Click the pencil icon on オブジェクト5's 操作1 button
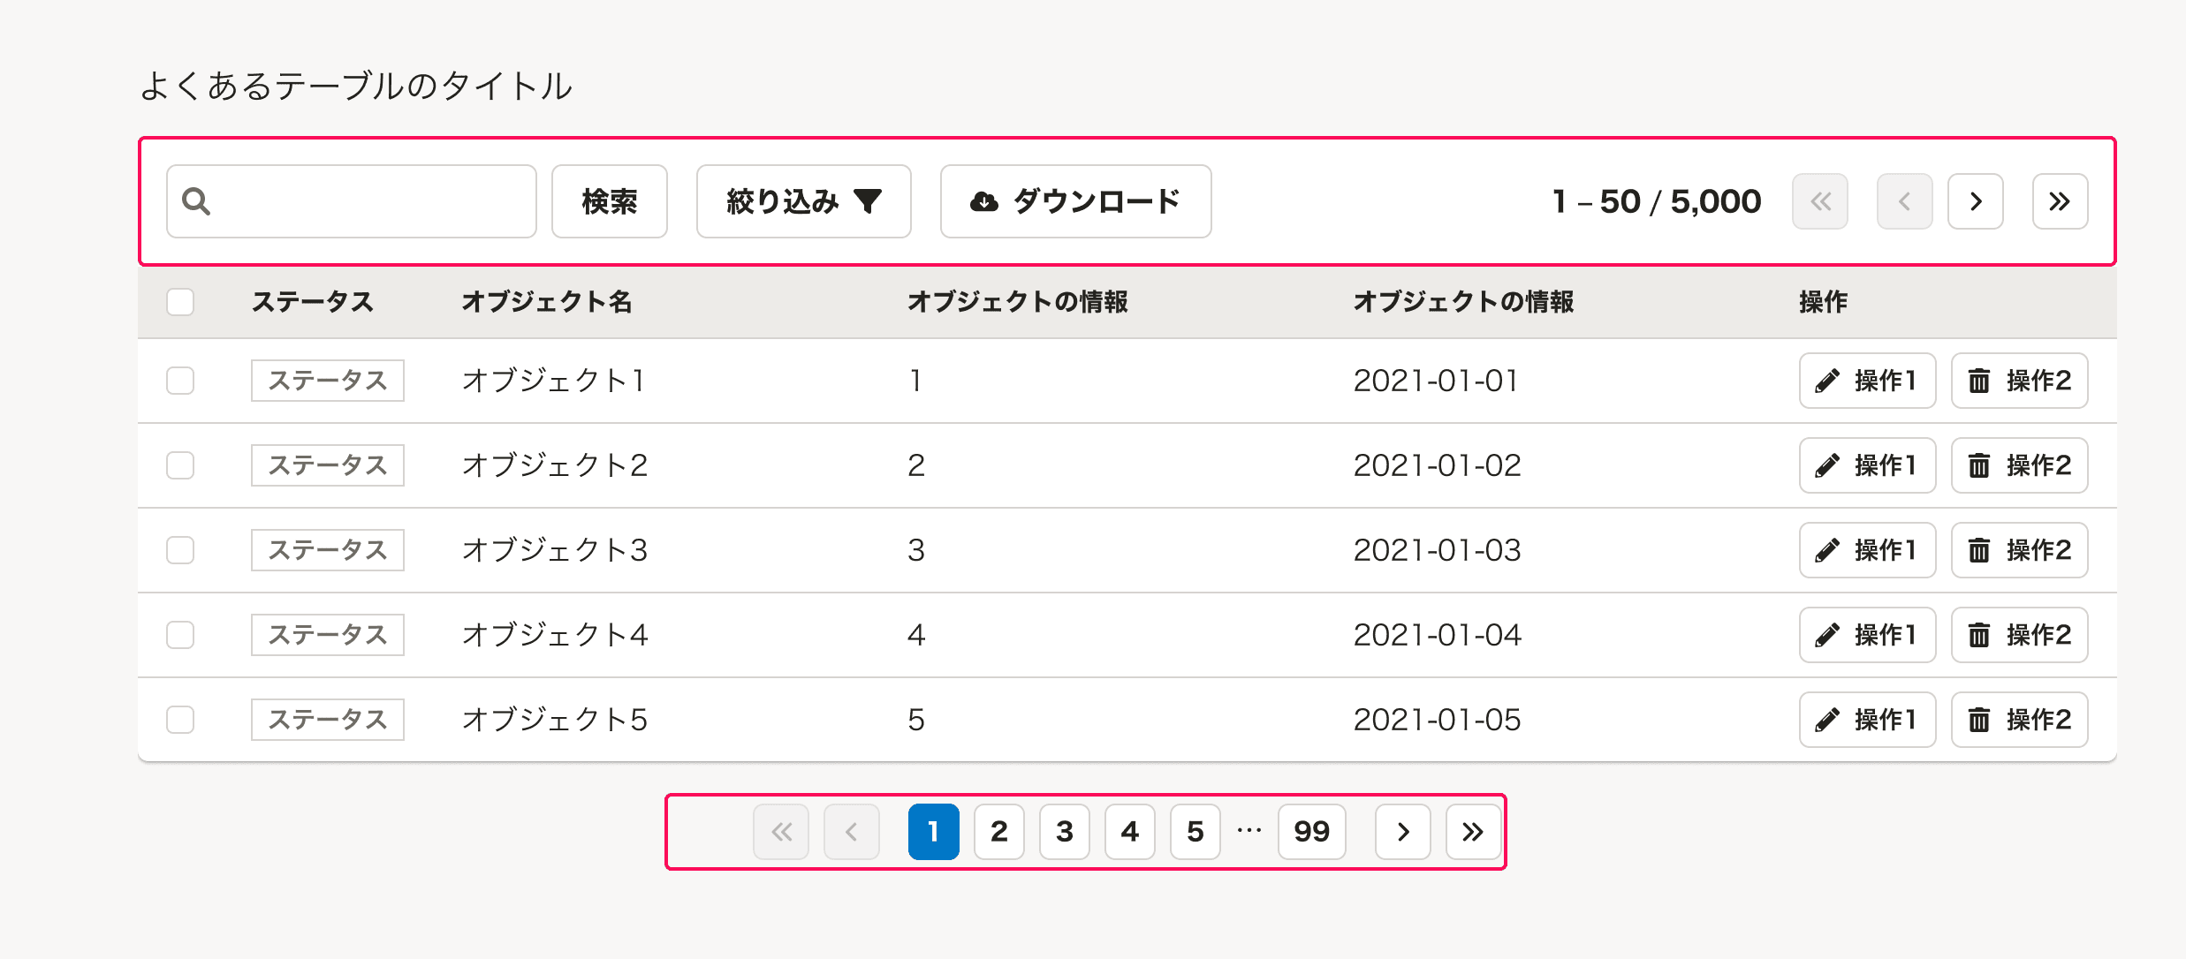Viewport: 2186px width, 959px height. (x=1827, y=720)
